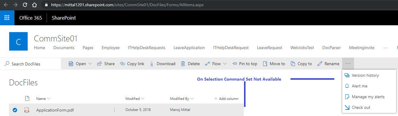Click the Move to command
Image resolution: width=398 pixels, height=116 pixels.
tap(274, 64)
